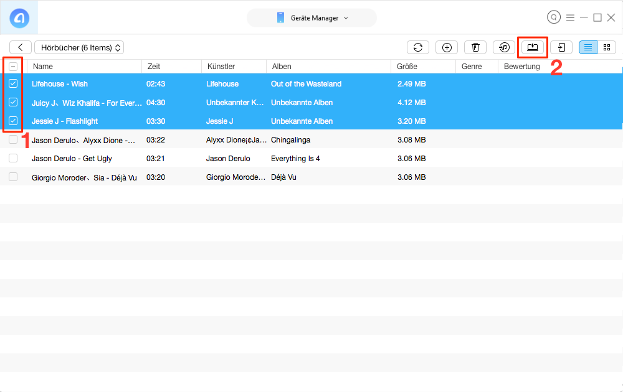Image resolution: width=623 pixels, height=392 pixels.
Task: Check the Jason Derulo, Alyxx Dione row checkbox
Action: (x=13, y=139)
